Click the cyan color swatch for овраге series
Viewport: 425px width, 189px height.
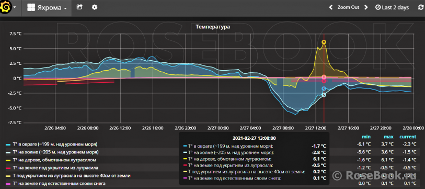pos(8,144)
